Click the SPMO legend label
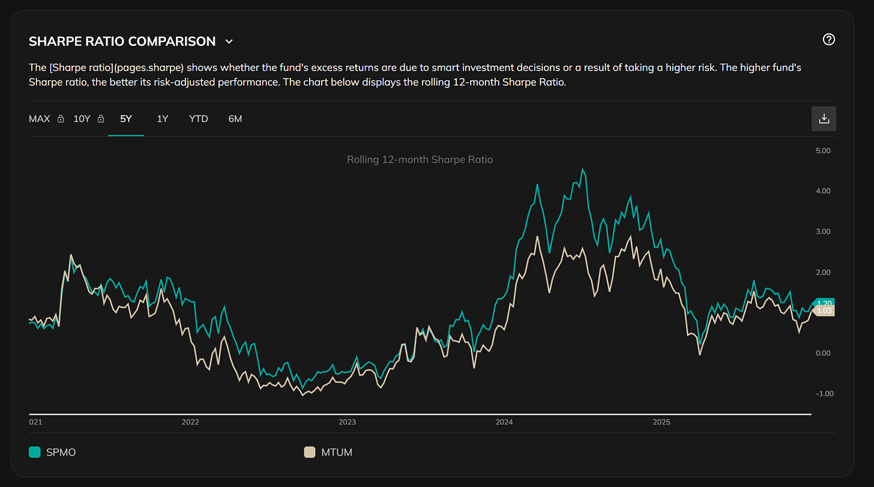The height and width of the screenshot is (487, 874). pos(61,452)
